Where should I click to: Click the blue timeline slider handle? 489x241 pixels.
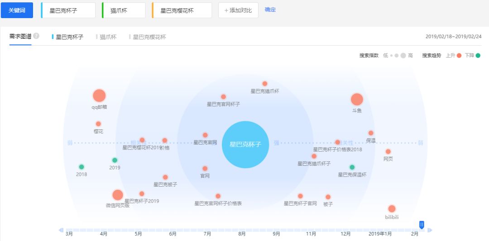click(x=422, y=225)
